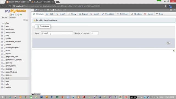The height and width of the screenshot is (99, 176).
Task: Click the browser extension icon beside the star
Action: (x=170, y=6)
